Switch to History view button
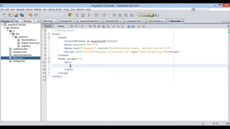This screenshot has height=129, width=230. 61,26
